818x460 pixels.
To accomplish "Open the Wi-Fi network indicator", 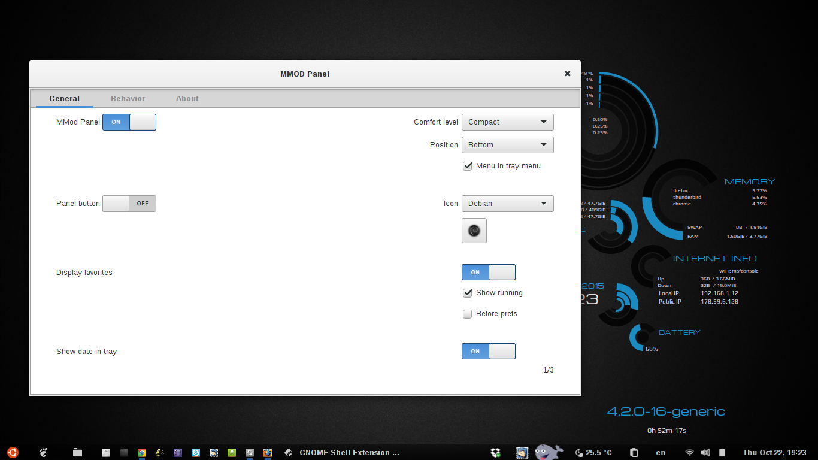I will pos(690,453).
